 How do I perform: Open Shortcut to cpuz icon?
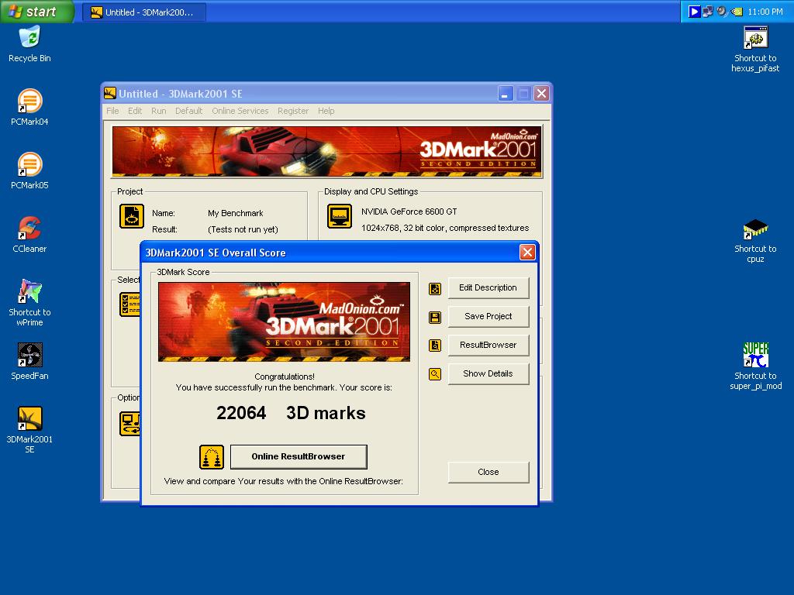point(755,240)
